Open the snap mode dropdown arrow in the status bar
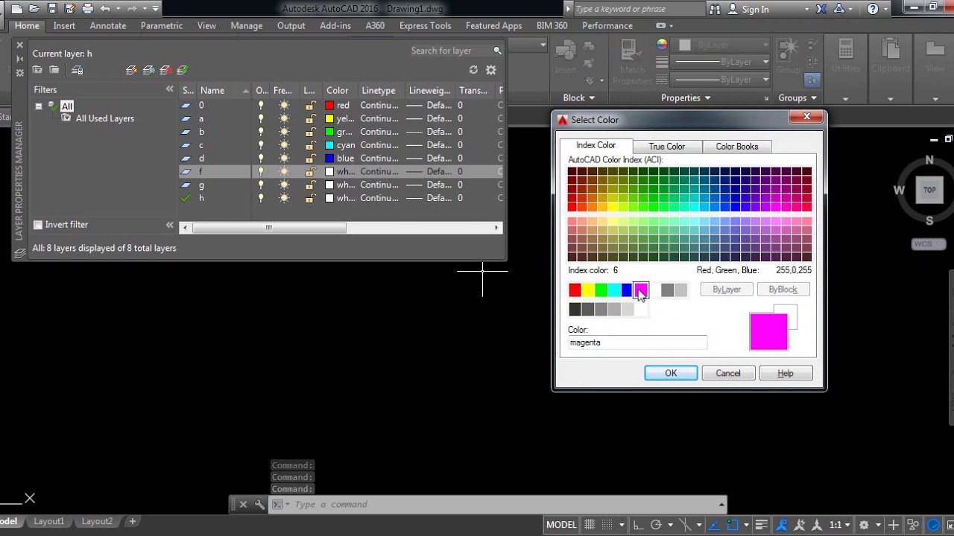 click(622, 525)
